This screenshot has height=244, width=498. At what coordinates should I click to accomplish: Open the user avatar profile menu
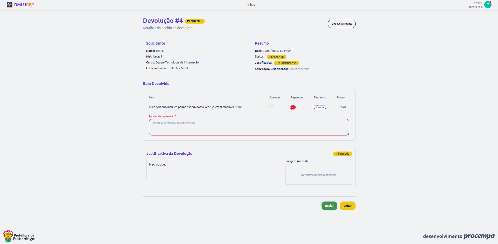[x=488, y=5]
